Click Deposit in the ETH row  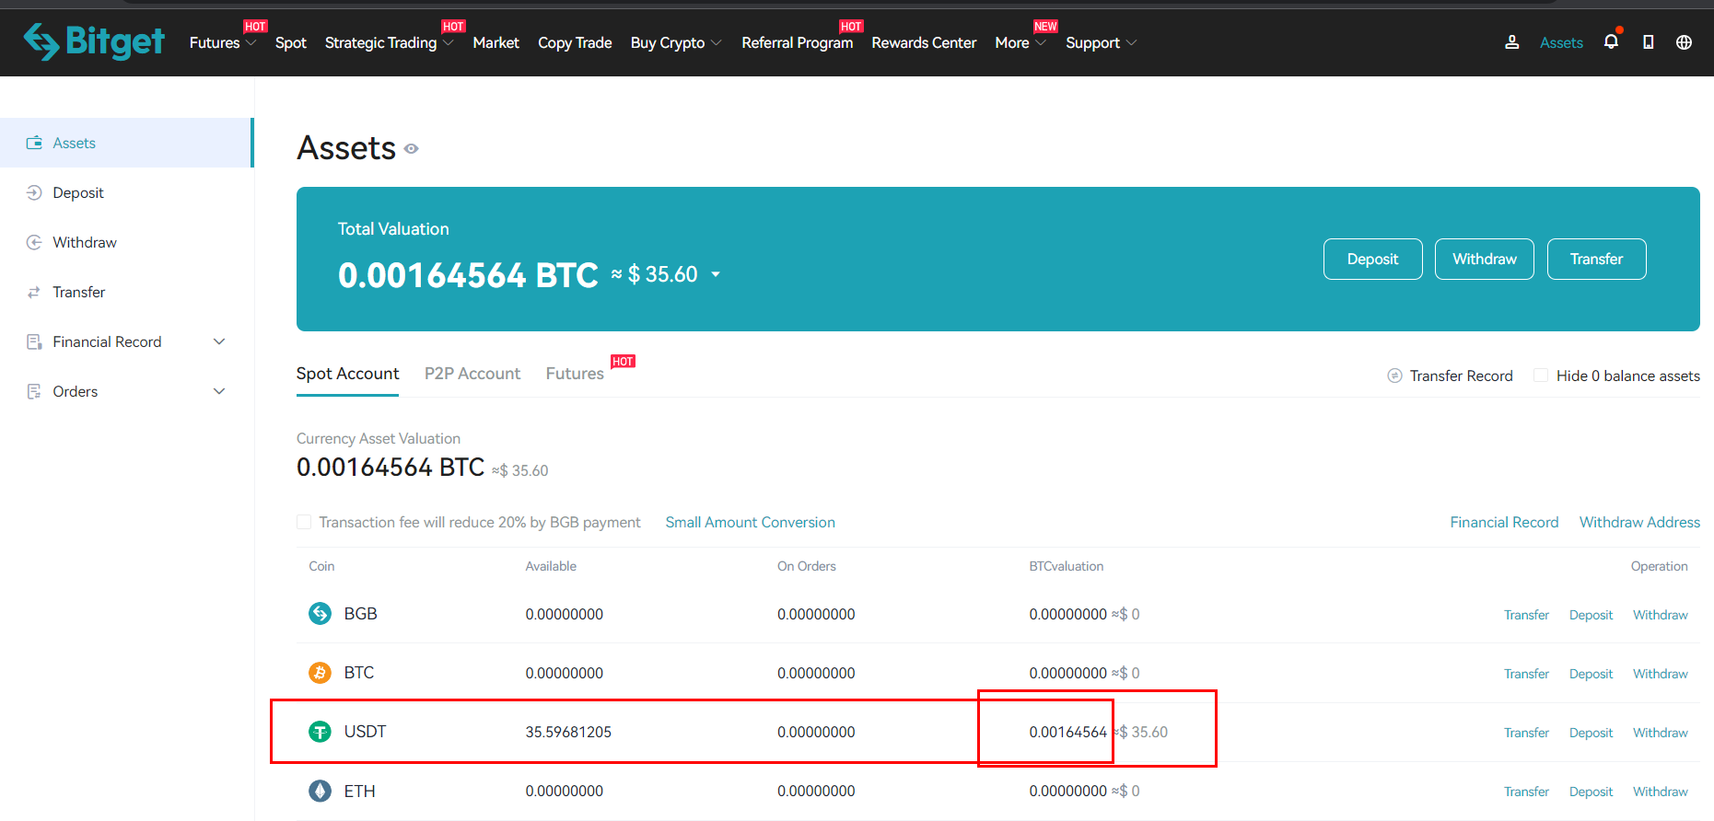coord(1591,792)
